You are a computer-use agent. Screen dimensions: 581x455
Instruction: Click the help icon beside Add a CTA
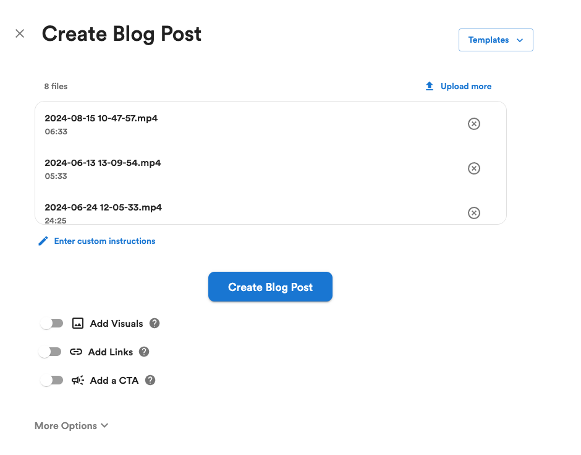click(x=150, y=380)
